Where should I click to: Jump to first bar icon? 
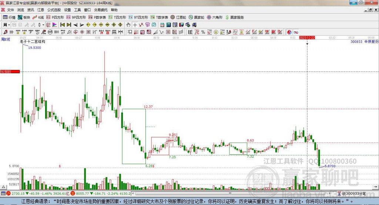63,25
